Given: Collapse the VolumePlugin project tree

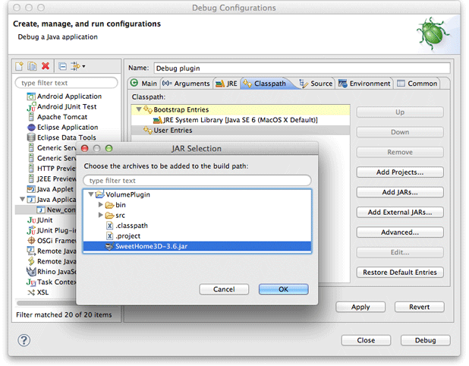Looking at the screenshot, I should pyautogui.click(x=91, y=194).
